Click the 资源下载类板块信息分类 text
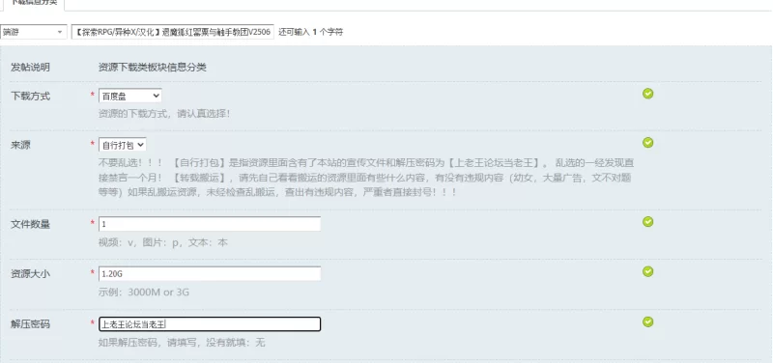 click(x=153, y=68)
